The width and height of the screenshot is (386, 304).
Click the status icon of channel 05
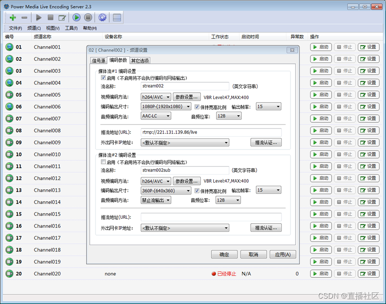[9, 95]
